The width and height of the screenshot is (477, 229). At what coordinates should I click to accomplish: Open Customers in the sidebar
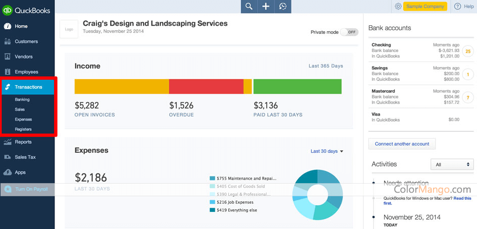[26, 41]
